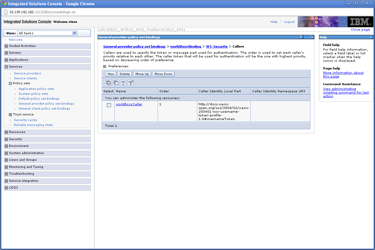Click the Caller Identity Local Part header
The height and width of the screenshot is (250, 375).
pyautogui.click(x=224, y=91)
